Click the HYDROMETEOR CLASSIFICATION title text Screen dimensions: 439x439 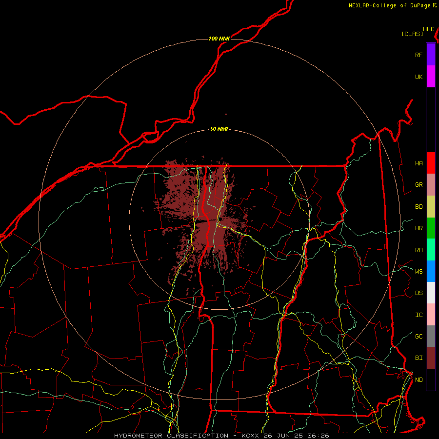171,436
